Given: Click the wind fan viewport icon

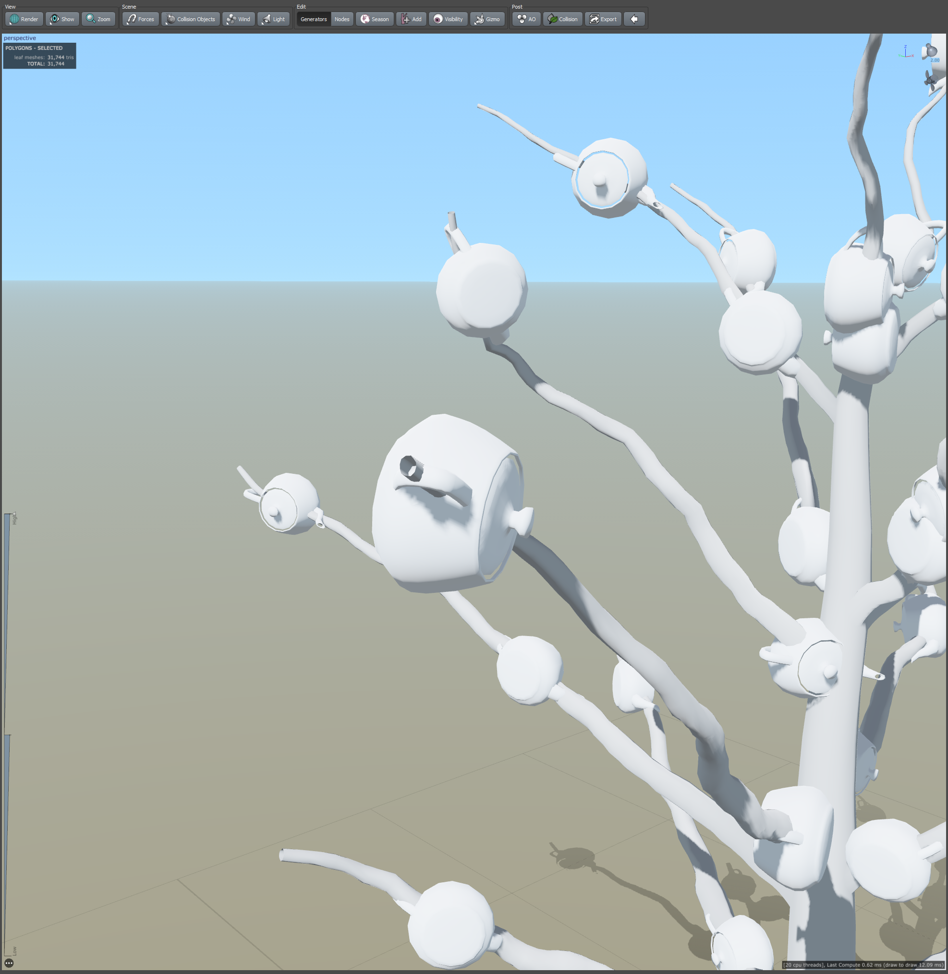Looking at the screenshot, I should click(929, 80).
